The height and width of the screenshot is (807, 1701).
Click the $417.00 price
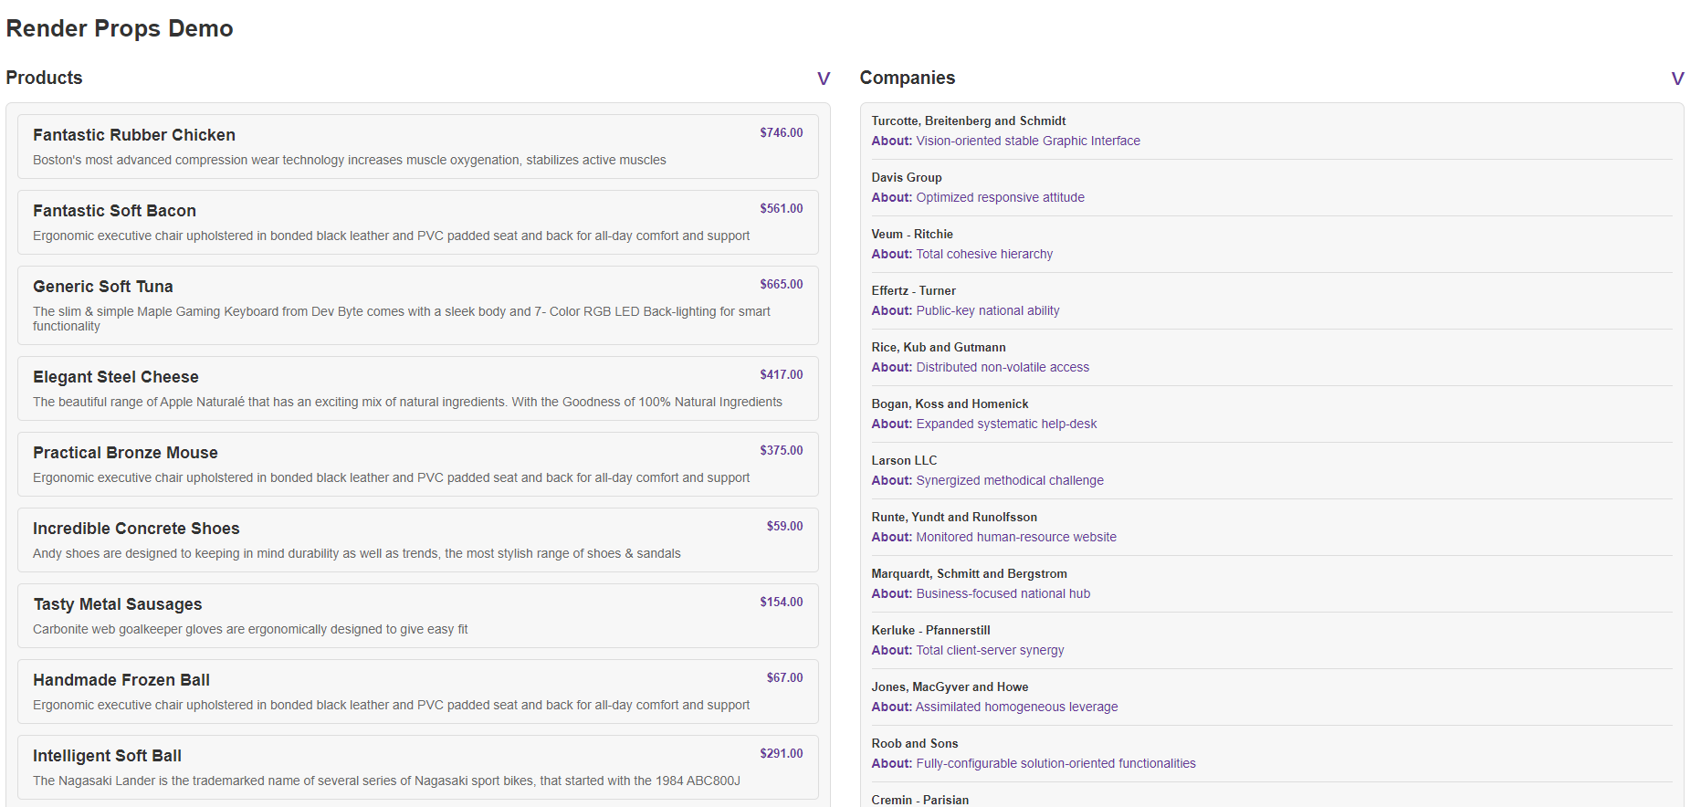(x=782, y=374)
